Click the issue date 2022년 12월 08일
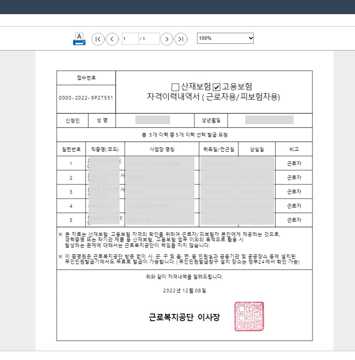The height and width of the screenshot is (360, 355). coord(184,291)
